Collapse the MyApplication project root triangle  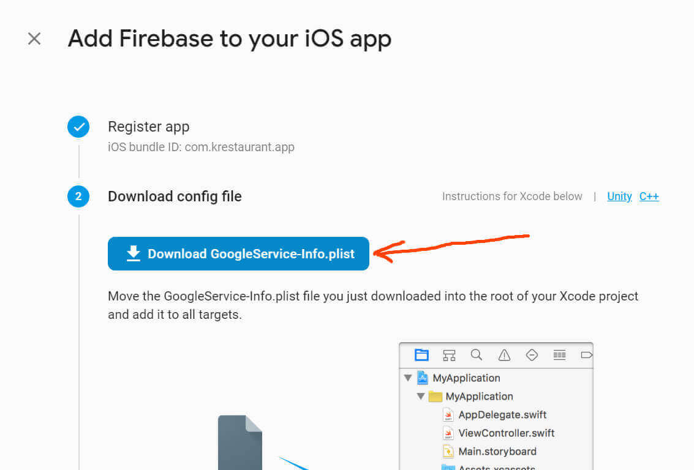tap(408, 378)
